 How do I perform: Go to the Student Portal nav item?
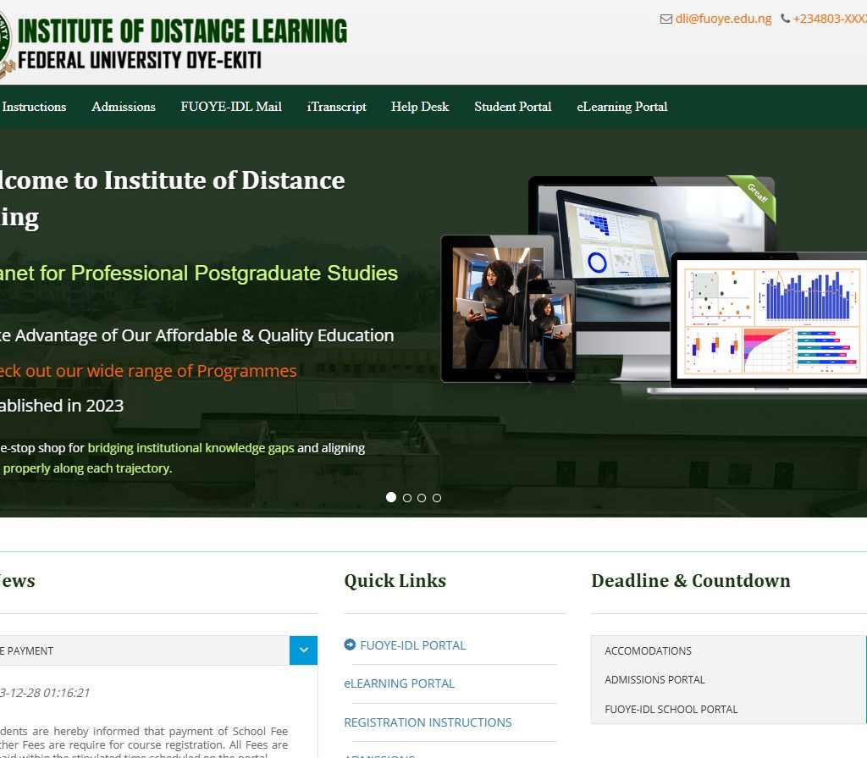[512, 107]
